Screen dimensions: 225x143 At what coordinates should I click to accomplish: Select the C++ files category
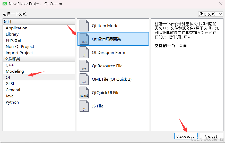pyautogui.click(x=39, y=65)
